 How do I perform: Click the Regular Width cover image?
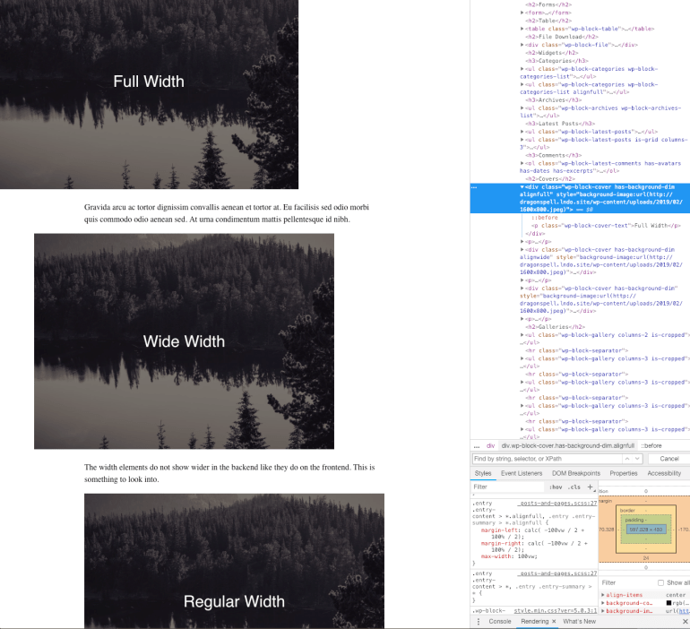coord(234,561)
